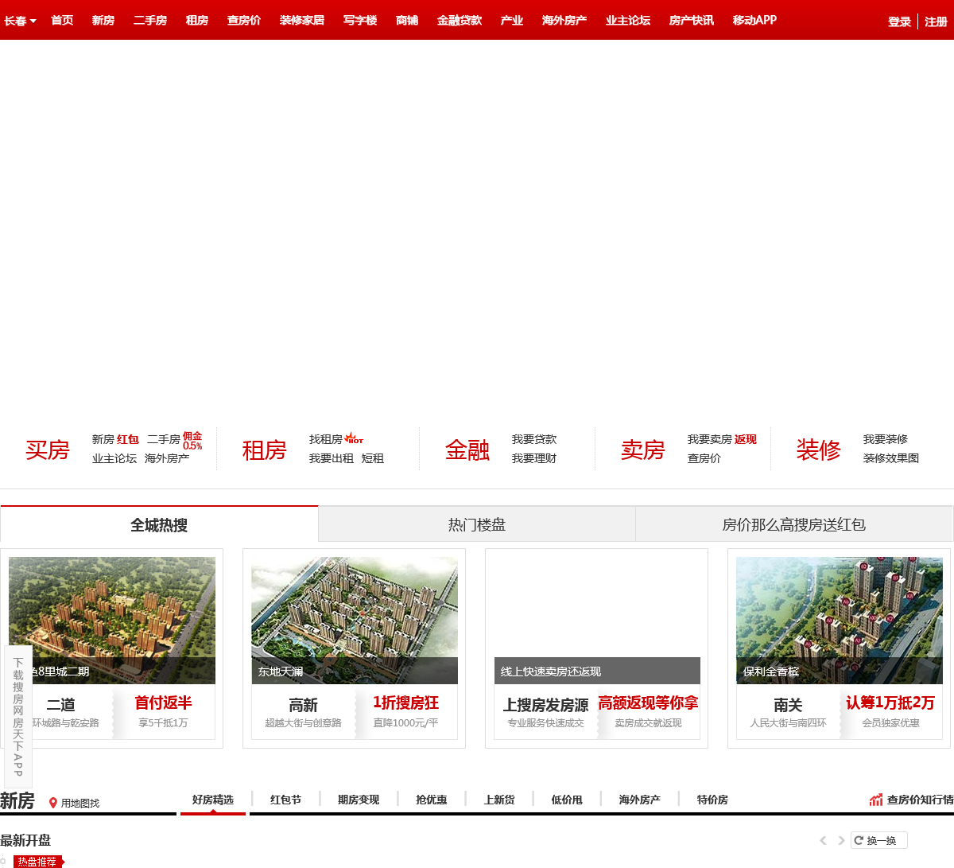Select 低价甩 tab

567,800
